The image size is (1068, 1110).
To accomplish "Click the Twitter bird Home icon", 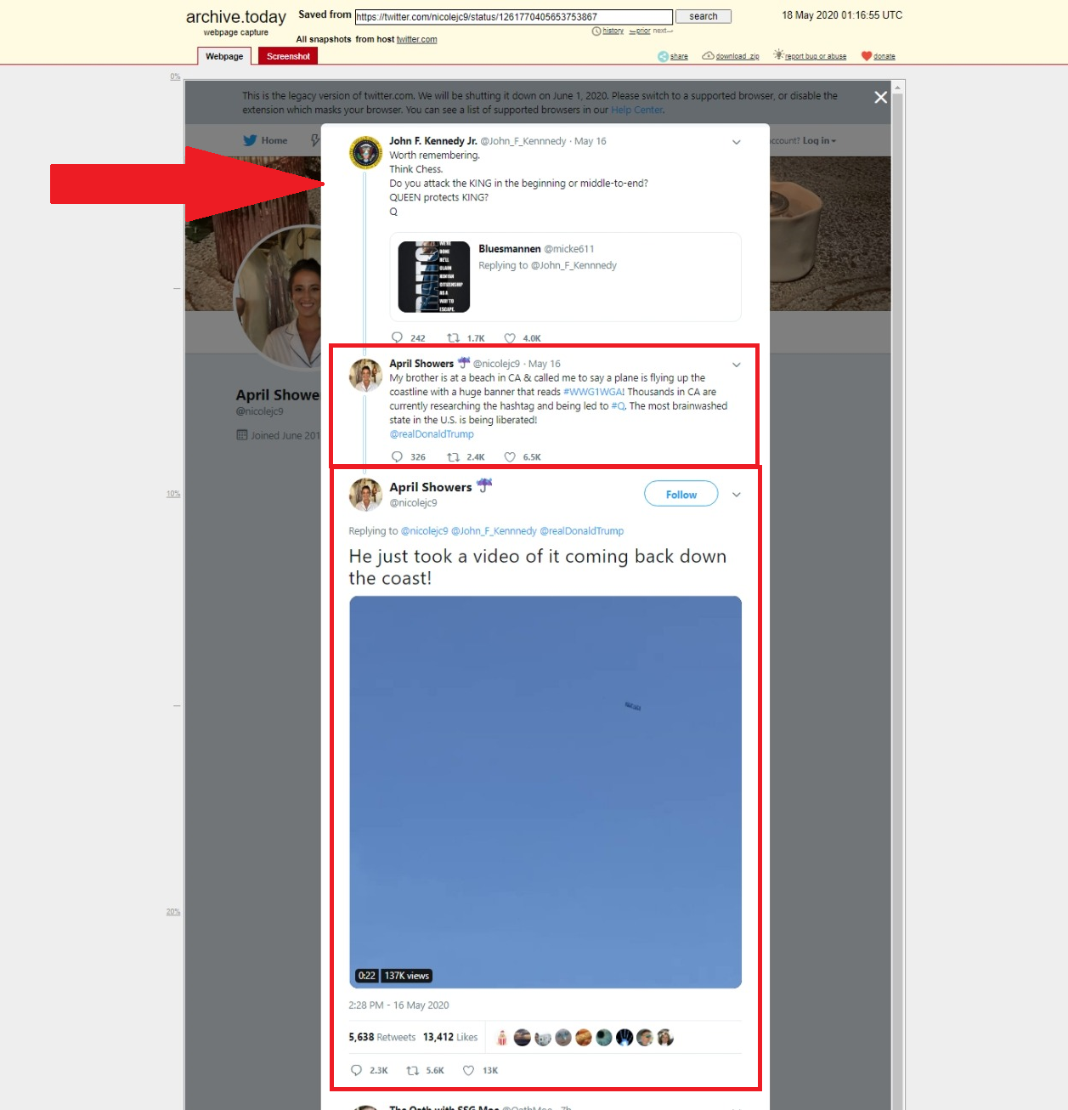I will click(250, 140).
